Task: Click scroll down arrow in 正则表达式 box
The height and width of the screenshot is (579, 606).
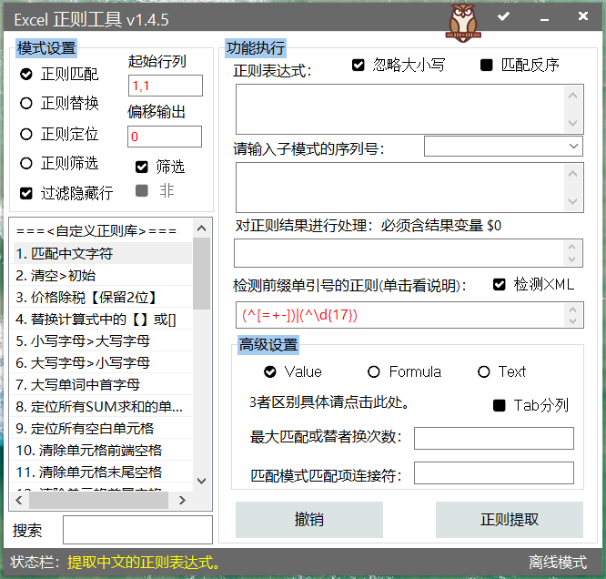Action: (x=572, y=123)
